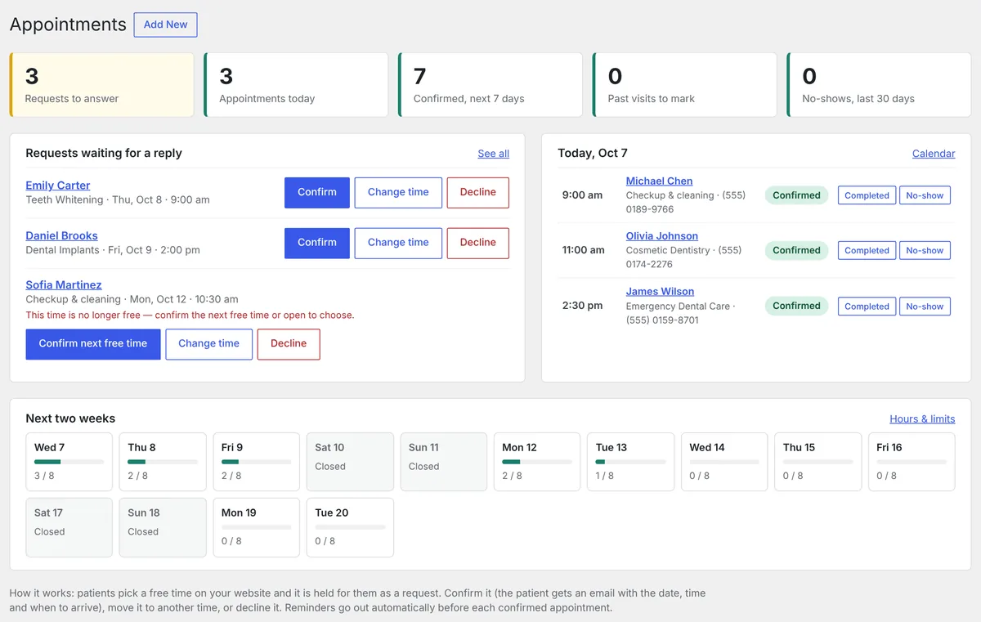Select the Thu 15 day card
Image resolution: width=981 pixels, height=622 pixels.
click(818, 462)
